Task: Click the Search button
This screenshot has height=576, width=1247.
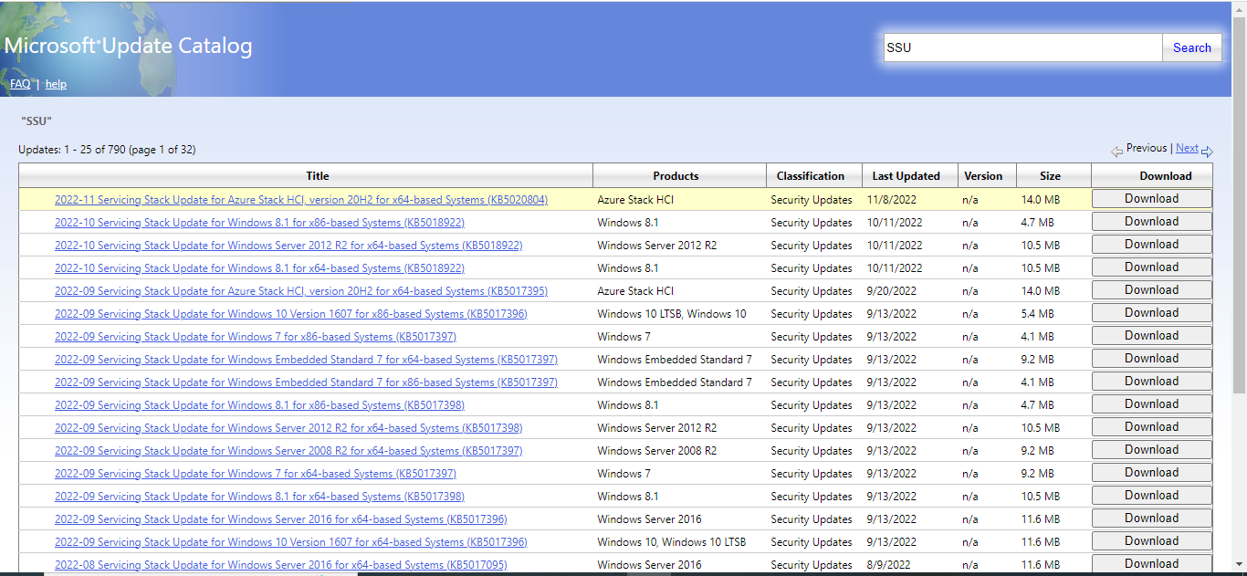Action: click(x=1191, y=47)
